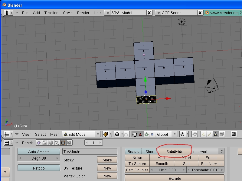Click the Fractal button
Viewport: 242px width, 181px height.
[x=211, y=157]
